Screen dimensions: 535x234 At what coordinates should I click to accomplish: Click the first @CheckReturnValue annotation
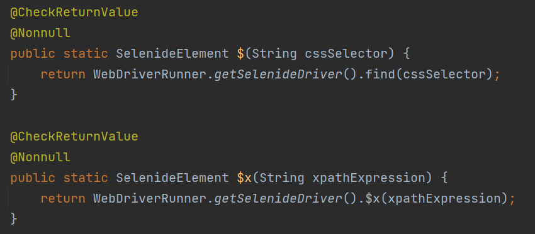click(74, 13)
